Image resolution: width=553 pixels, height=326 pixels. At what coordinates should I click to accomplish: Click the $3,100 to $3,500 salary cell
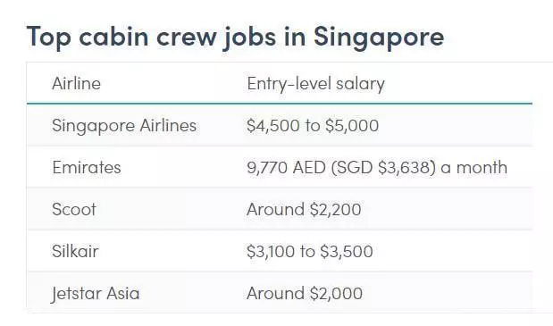tap(310, 252)
